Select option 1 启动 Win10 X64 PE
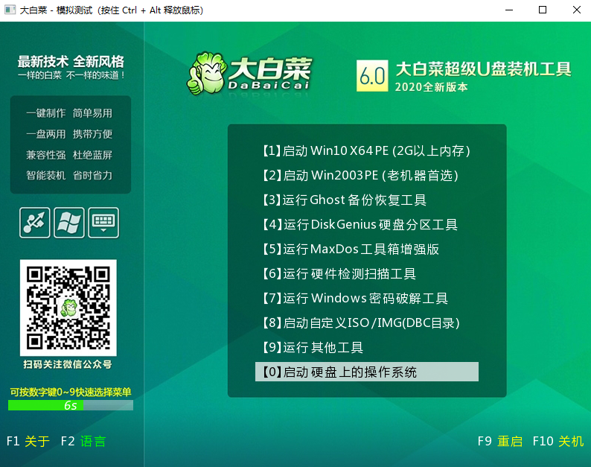This screenshot has width=591, height=467. pos(367,151)
